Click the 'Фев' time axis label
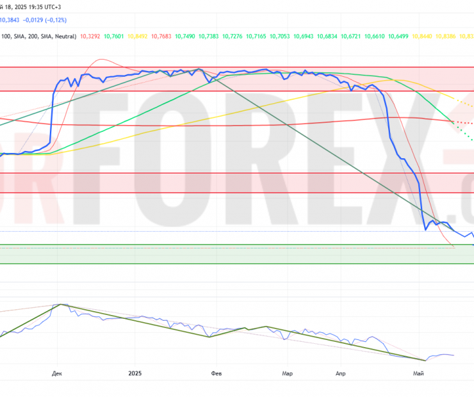The image size is (474, 397). (x=217, y=374)
